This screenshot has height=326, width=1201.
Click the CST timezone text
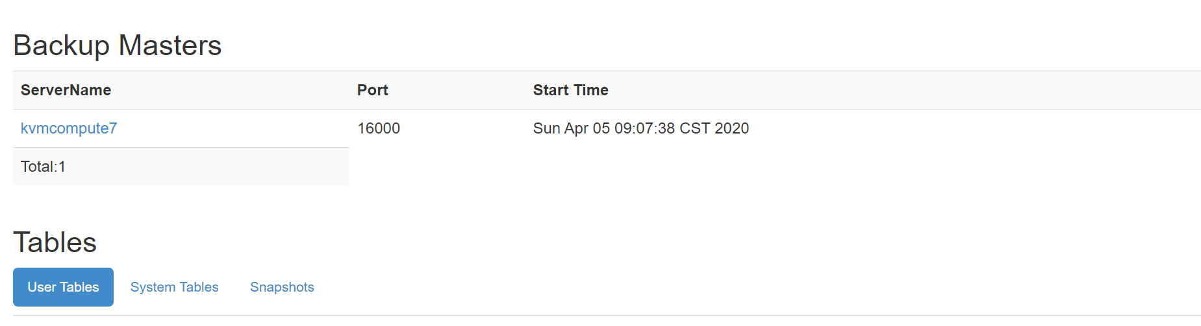click(694, 128)
